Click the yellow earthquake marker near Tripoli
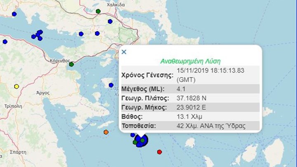The height and width of the screenshot is (167, 297). click(16, 87)
